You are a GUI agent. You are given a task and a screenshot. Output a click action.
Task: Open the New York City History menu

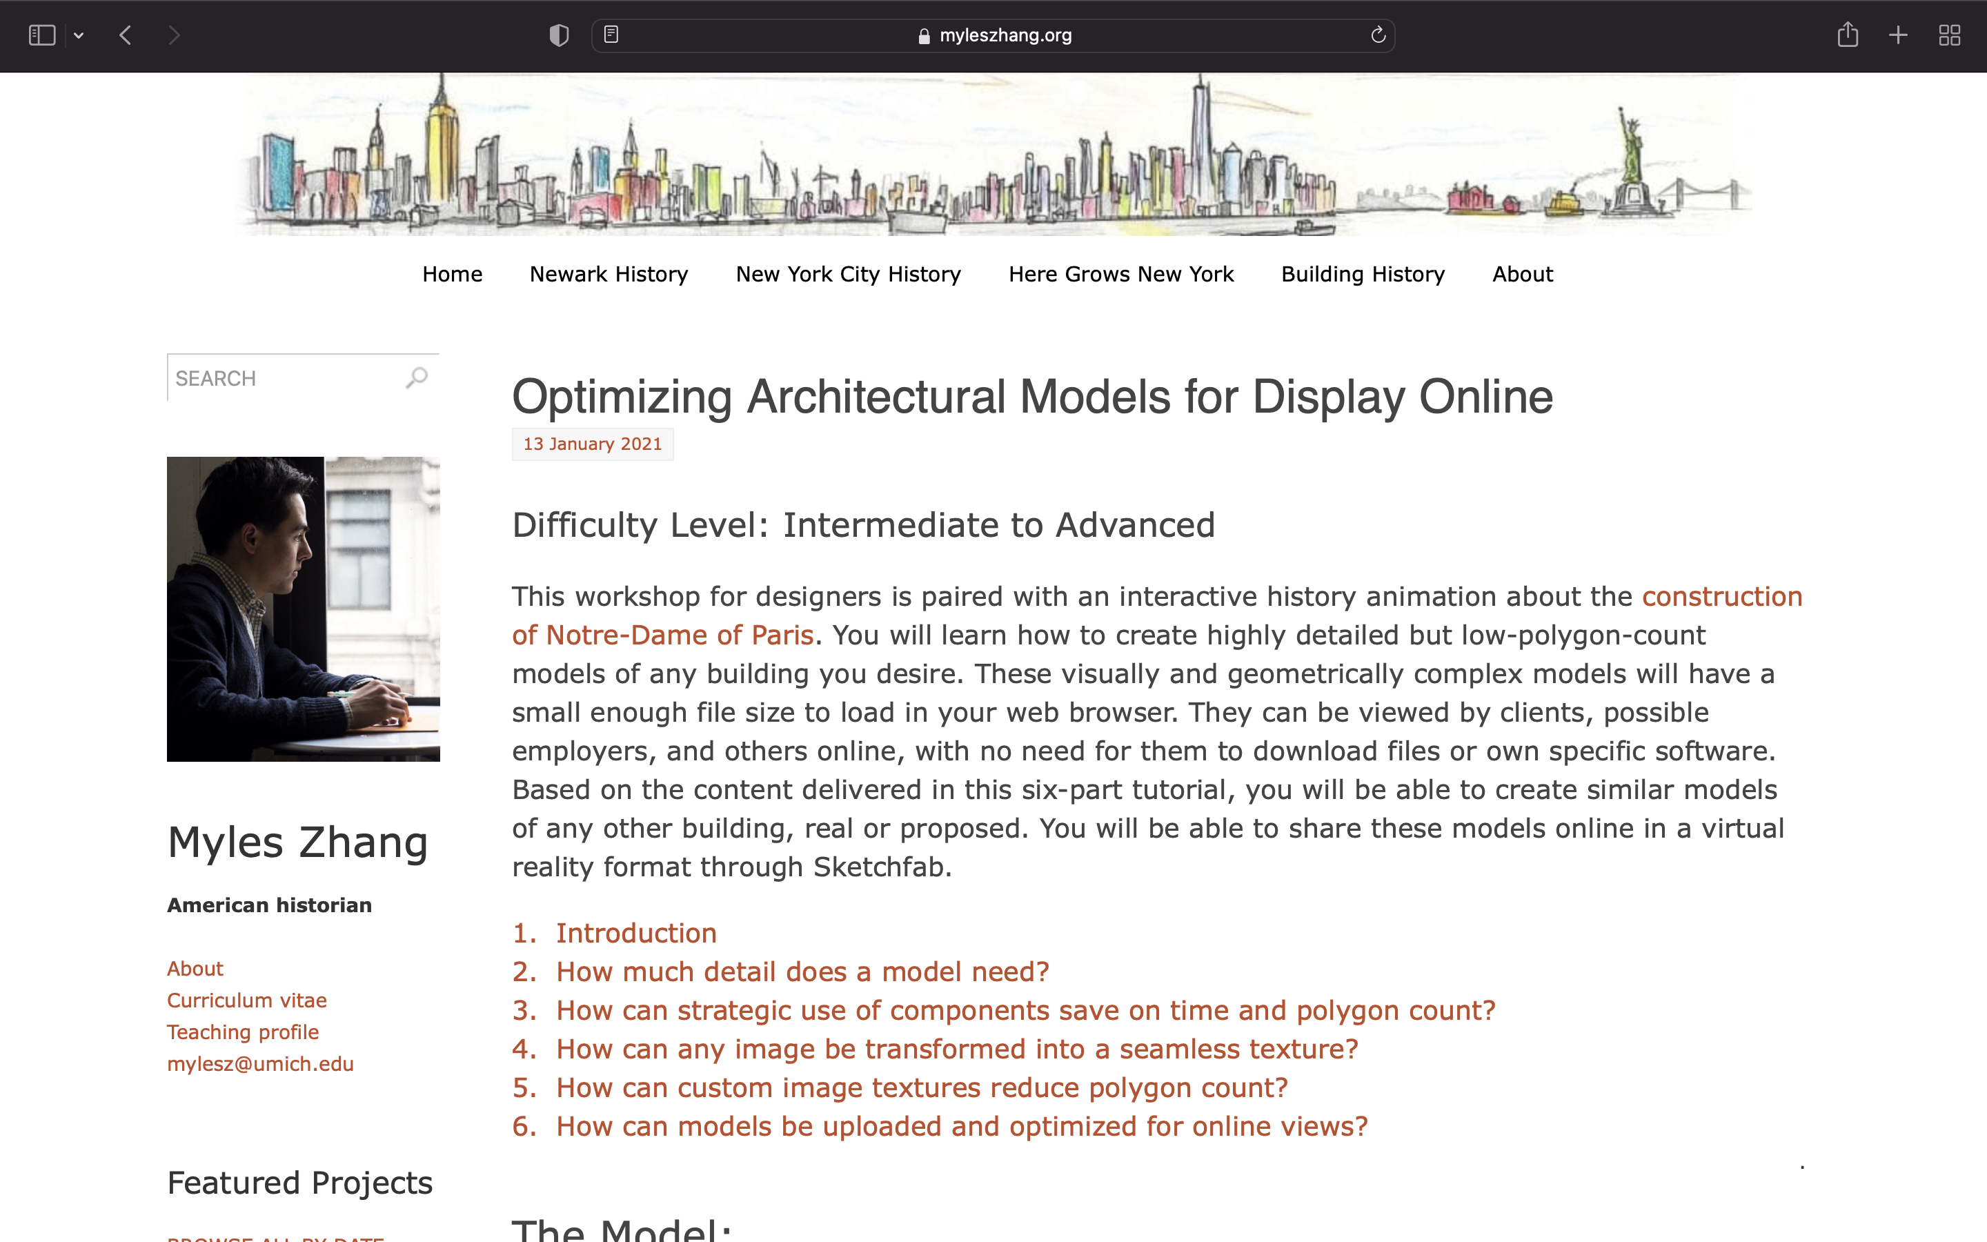coord(847,275)
